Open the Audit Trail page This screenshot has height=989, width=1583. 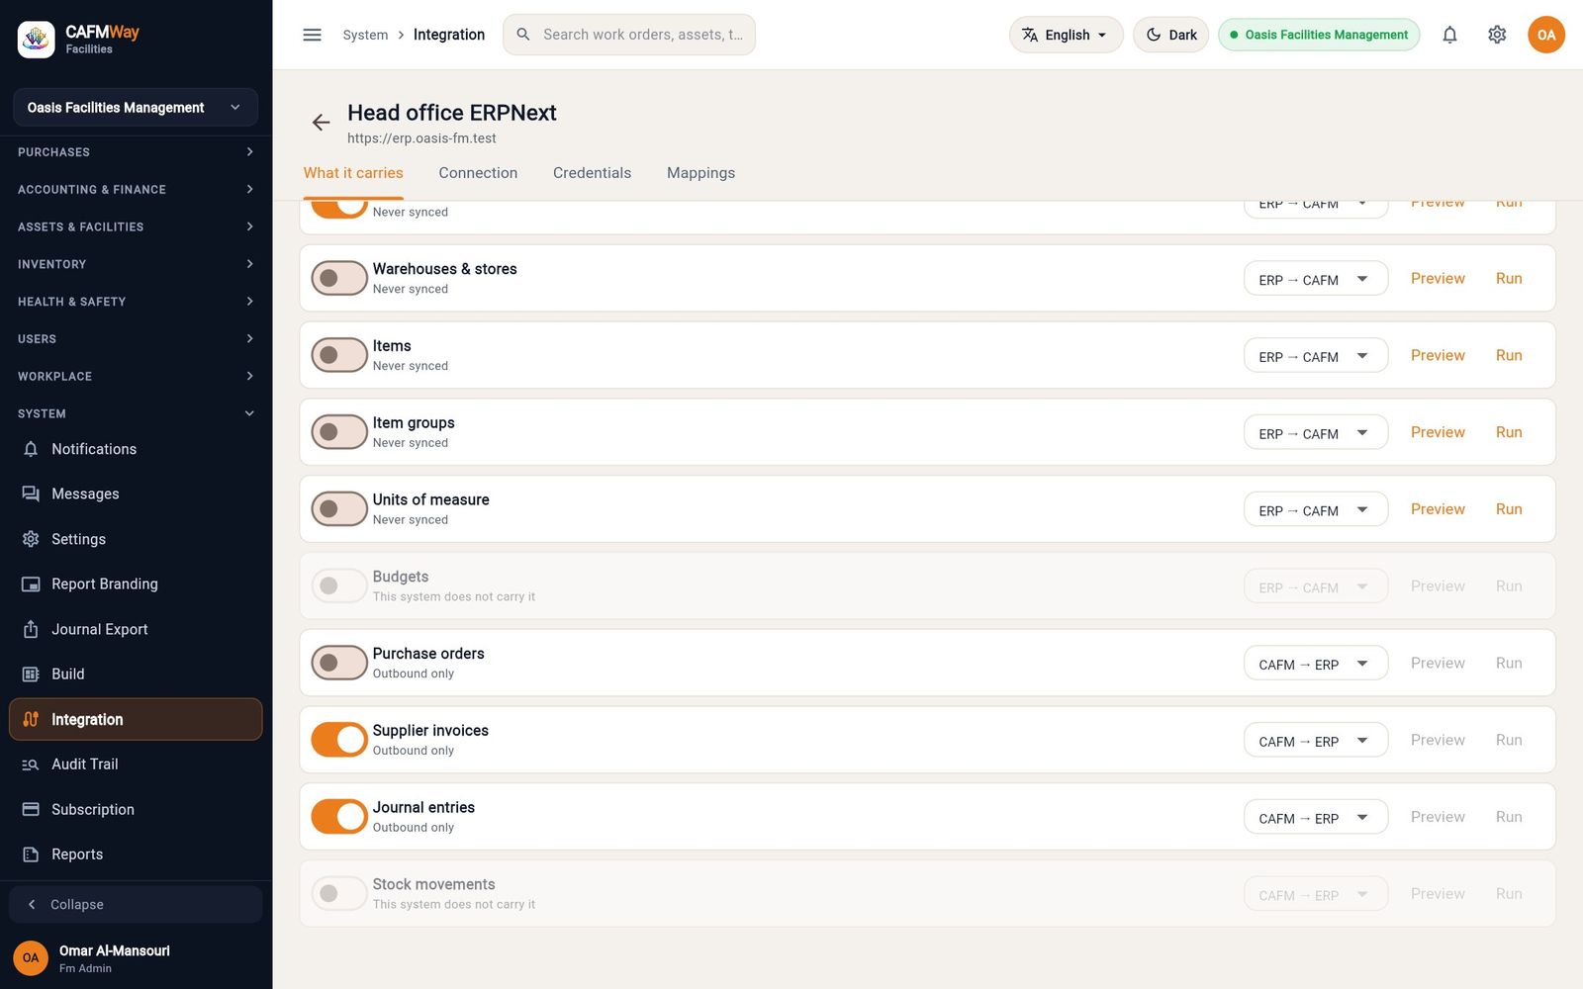[136, 764]
